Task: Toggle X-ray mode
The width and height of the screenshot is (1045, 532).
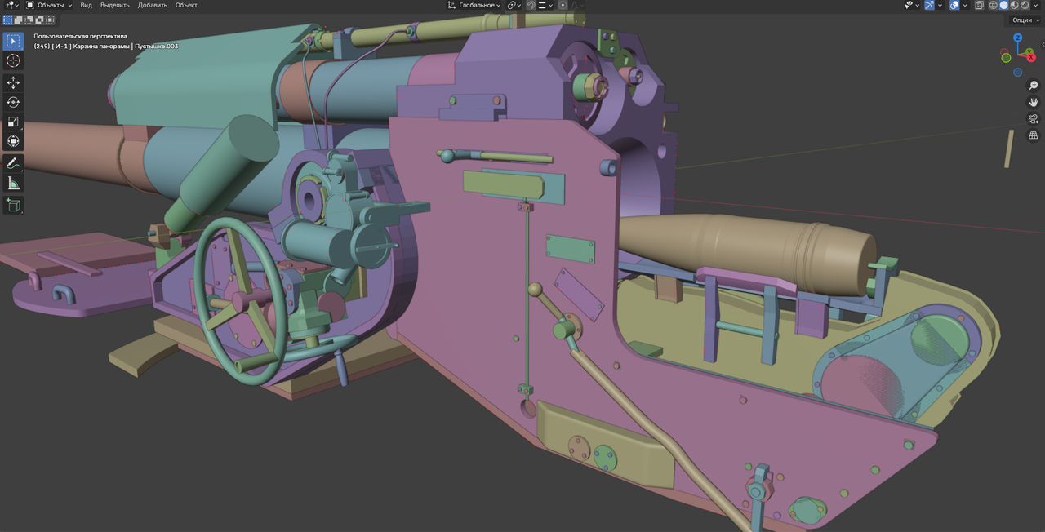Action: click(980, 5)
